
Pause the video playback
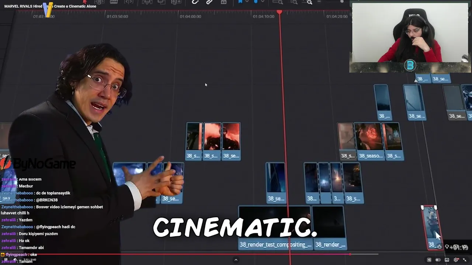[6, 260]
